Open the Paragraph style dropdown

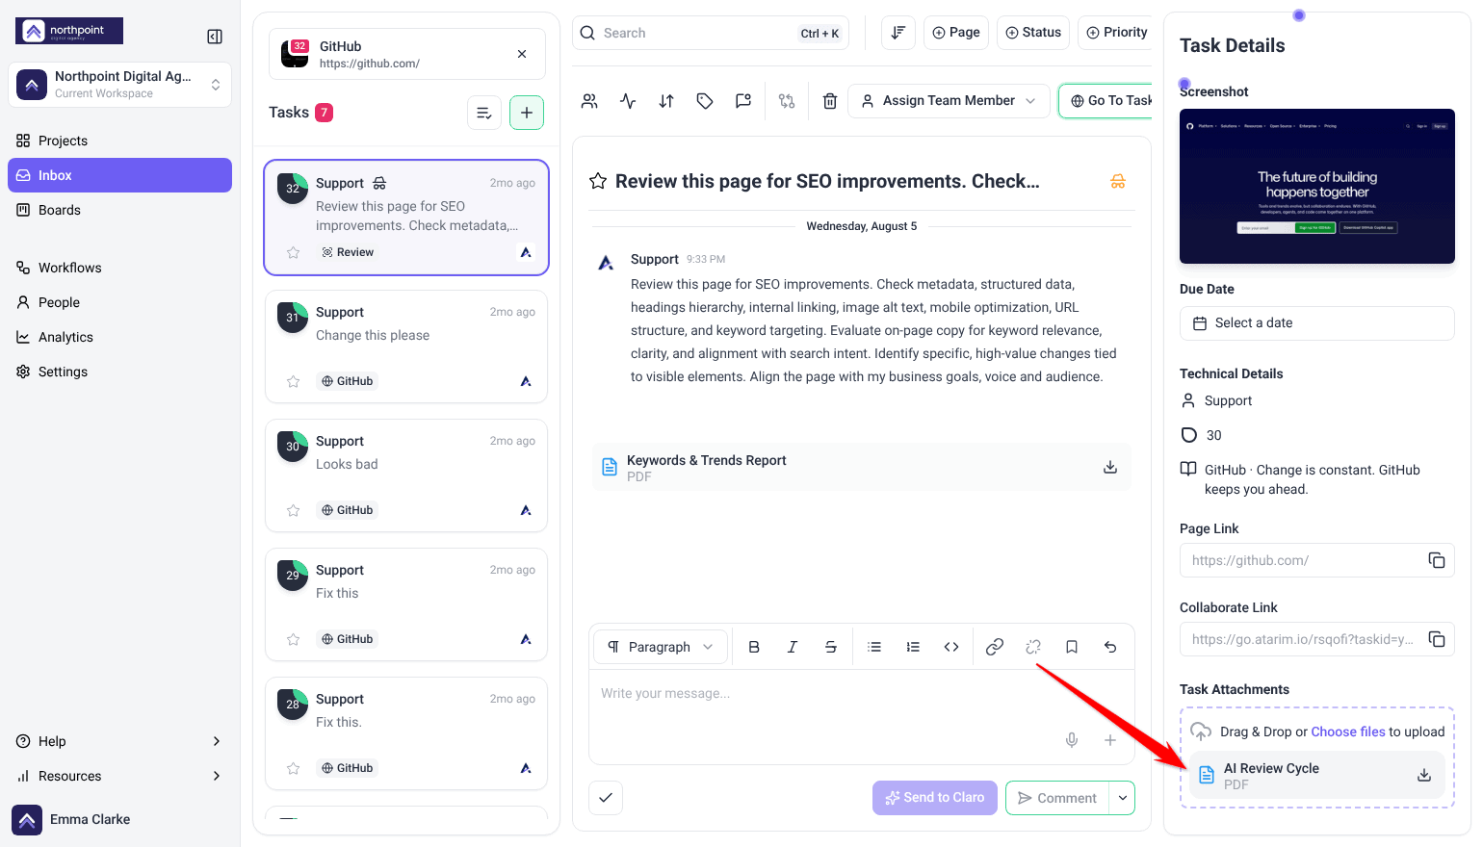pos(661,647)
